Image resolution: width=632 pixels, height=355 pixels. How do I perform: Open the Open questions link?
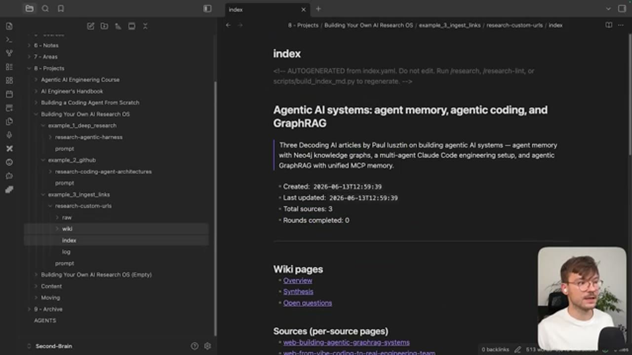pos(308,303)
